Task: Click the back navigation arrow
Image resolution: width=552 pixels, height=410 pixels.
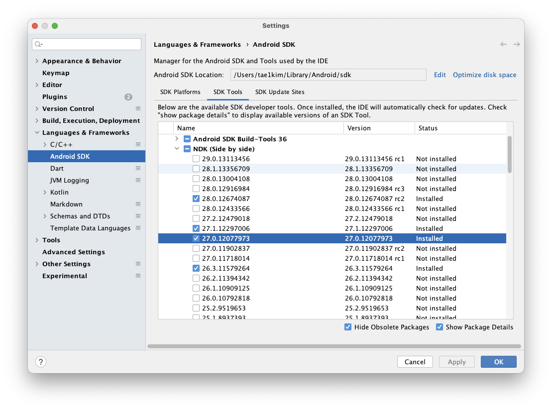Action: pyautogui.click(x=503, y=44)
